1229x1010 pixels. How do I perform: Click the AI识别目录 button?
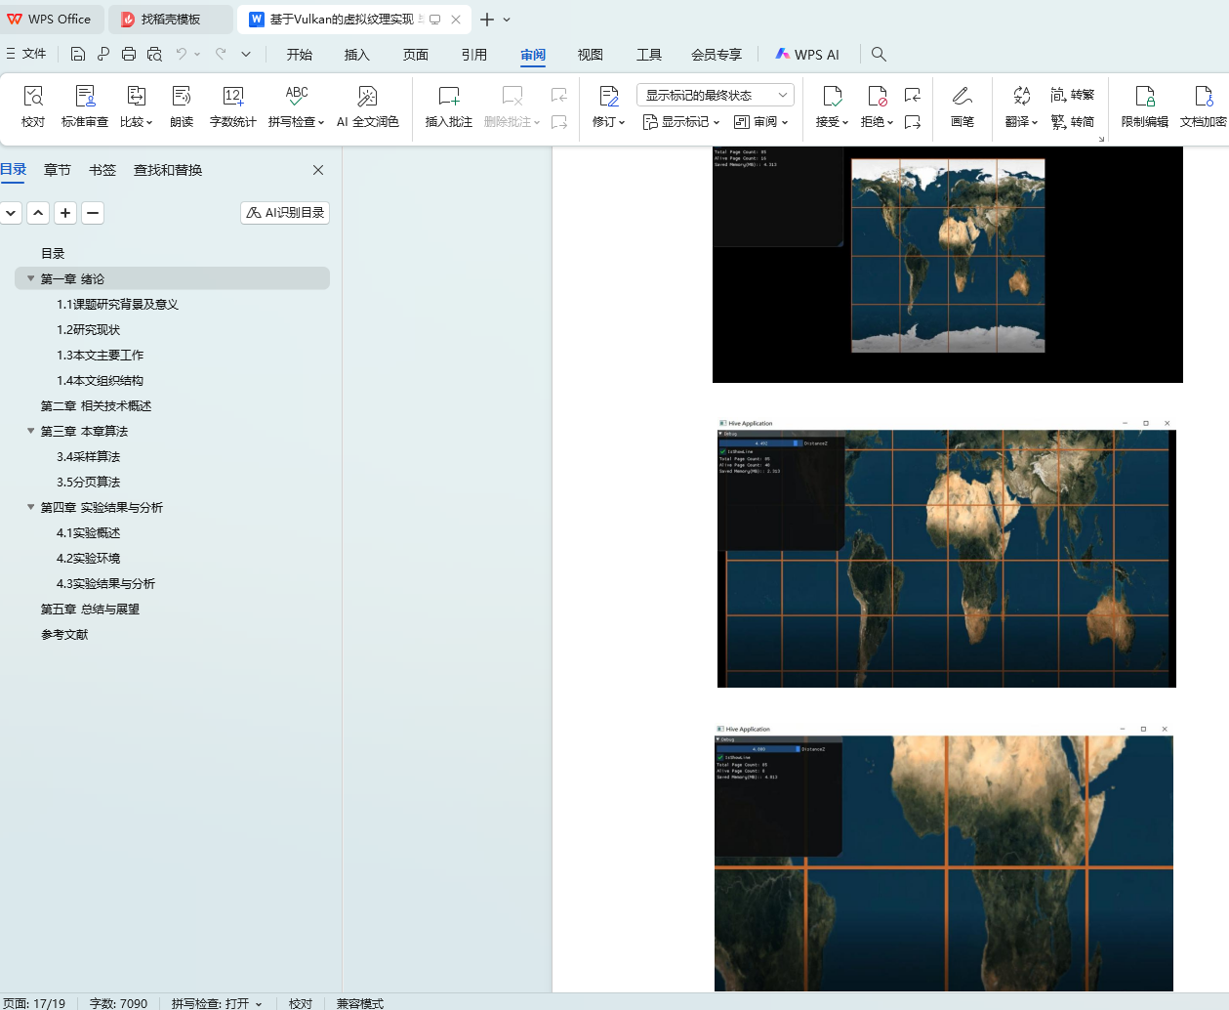tap(285, 213)
